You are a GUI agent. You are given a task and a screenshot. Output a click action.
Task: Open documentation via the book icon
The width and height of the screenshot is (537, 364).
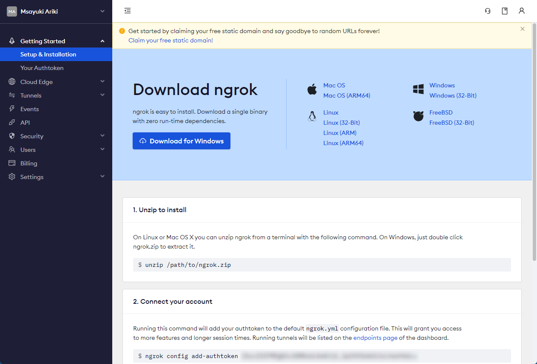coord(504,11)
